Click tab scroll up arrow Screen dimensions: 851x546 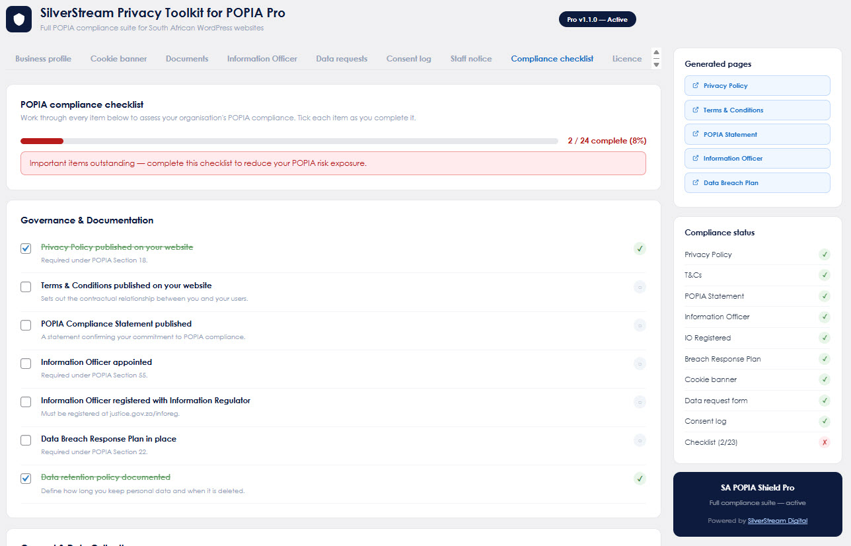656,53
